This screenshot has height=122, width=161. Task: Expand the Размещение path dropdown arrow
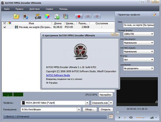click(79, 109)
